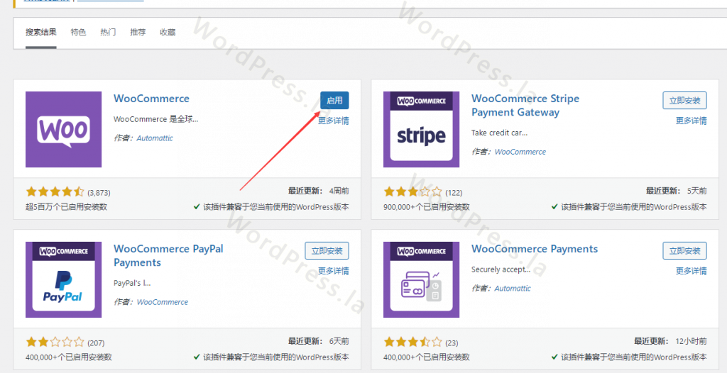Open 更多详情 for WooCommerce Payments plugin

[692, 271]
